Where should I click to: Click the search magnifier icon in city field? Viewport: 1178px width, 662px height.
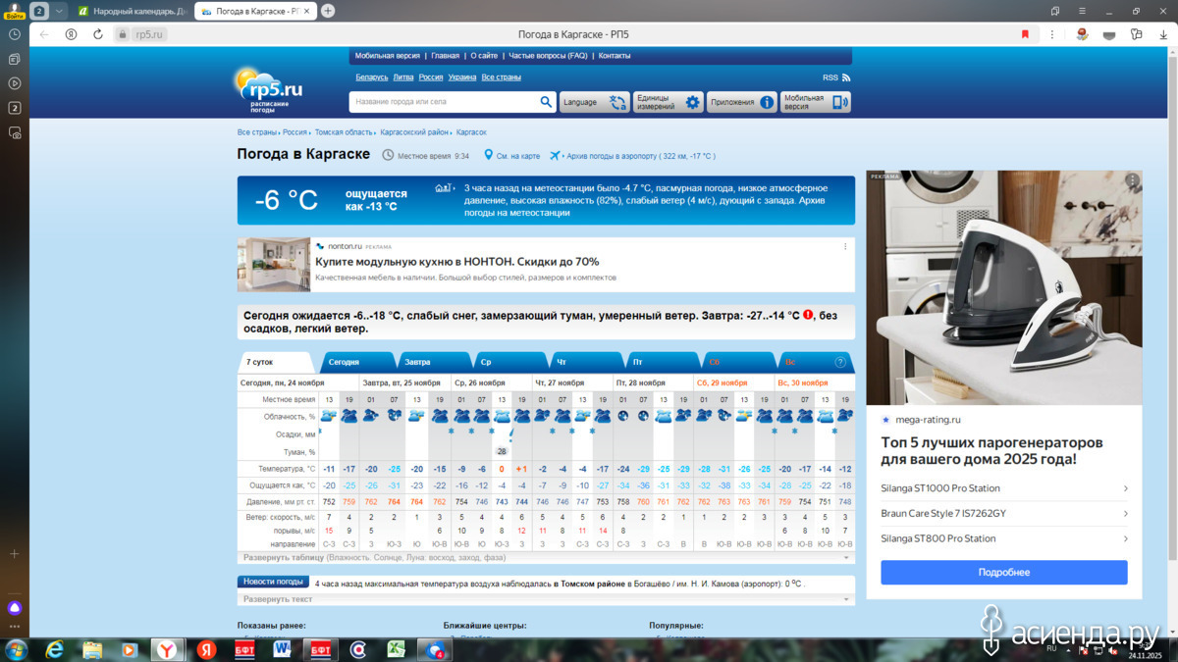pos(546,102)
